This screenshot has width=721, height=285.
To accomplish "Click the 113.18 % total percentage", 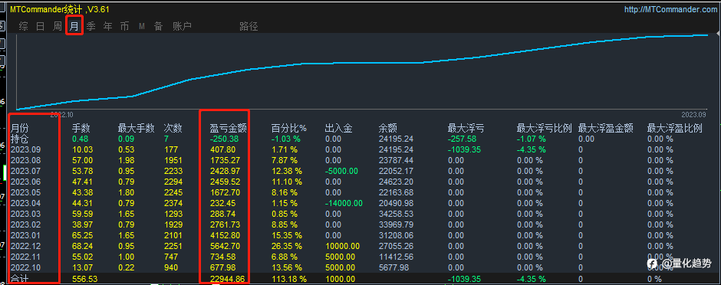I will (x=288, y=279).
